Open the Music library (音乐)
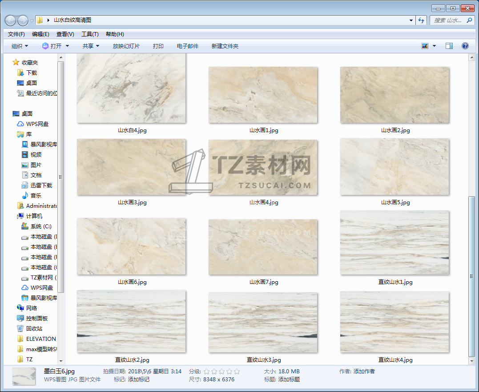 click(x=32, y=195)
